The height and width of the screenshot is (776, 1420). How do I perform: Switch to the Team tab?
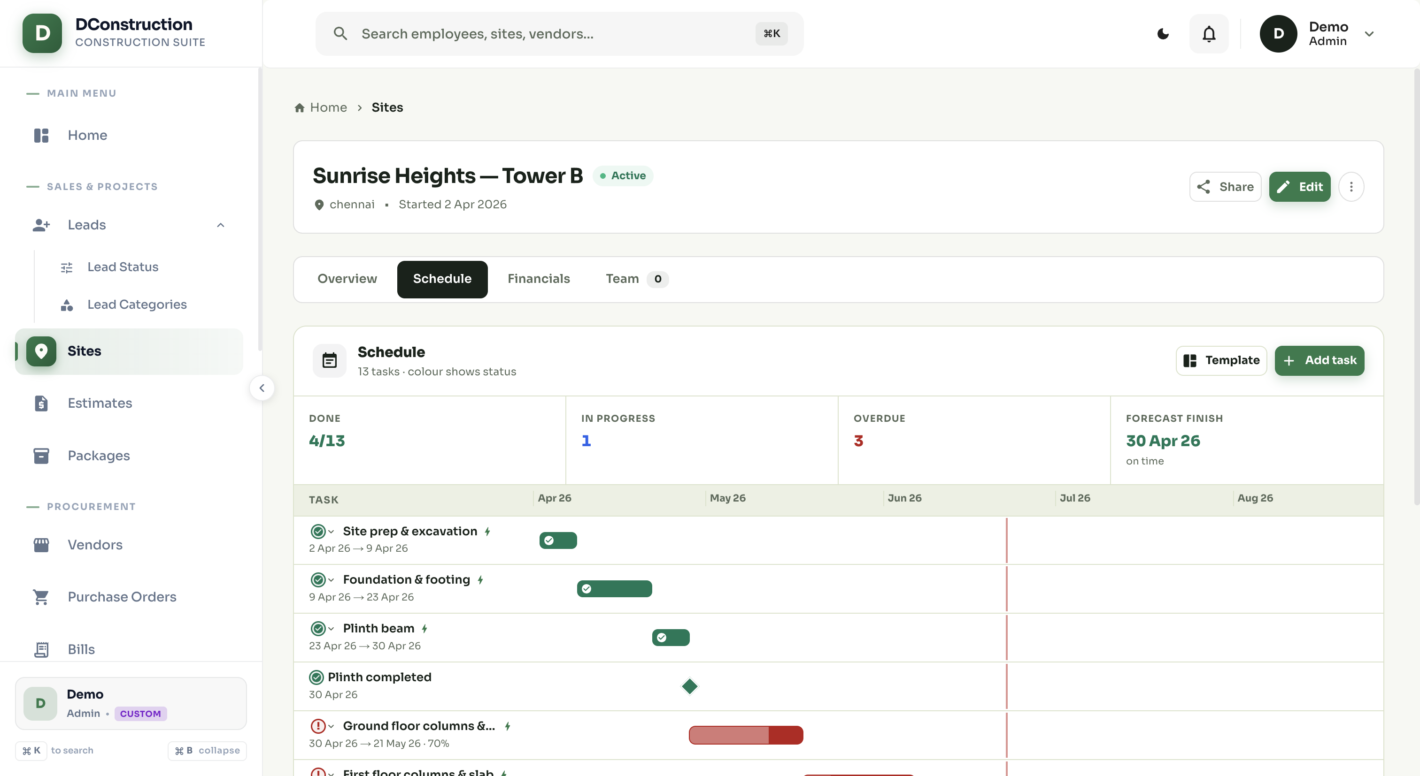(637, 279)
